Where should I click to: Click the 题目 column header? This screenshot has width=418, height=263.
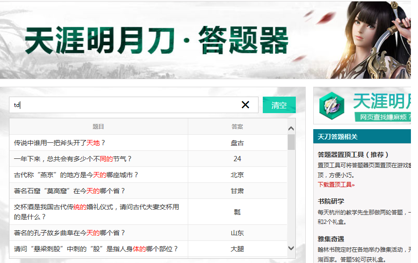click(99, 126)
